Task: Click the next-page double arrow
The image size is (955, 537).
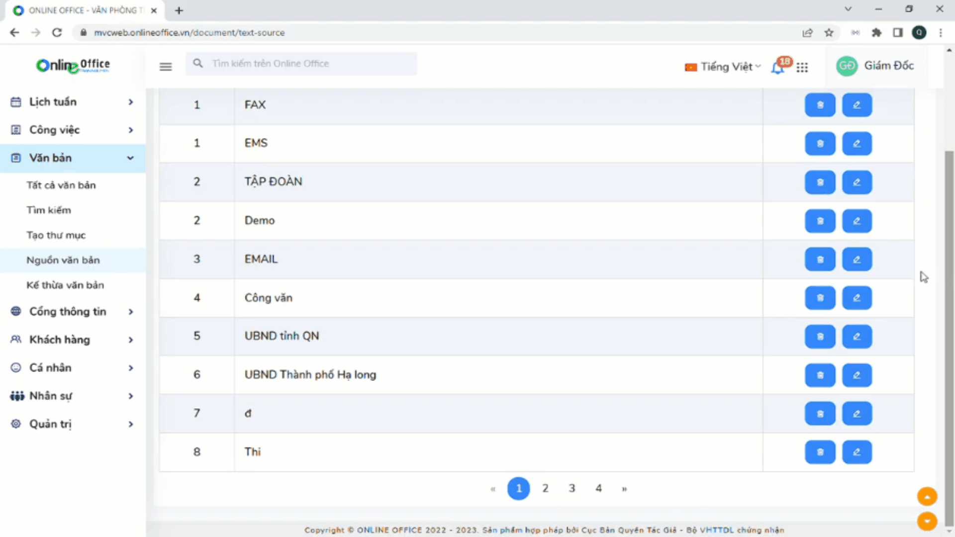Action: point(624,489)
